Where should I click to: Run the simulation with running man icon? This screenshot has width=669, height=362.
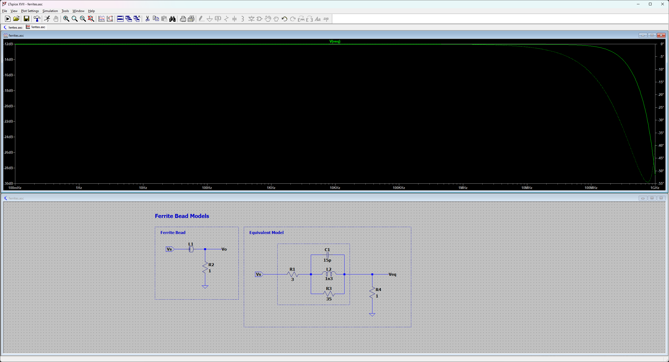47,19
